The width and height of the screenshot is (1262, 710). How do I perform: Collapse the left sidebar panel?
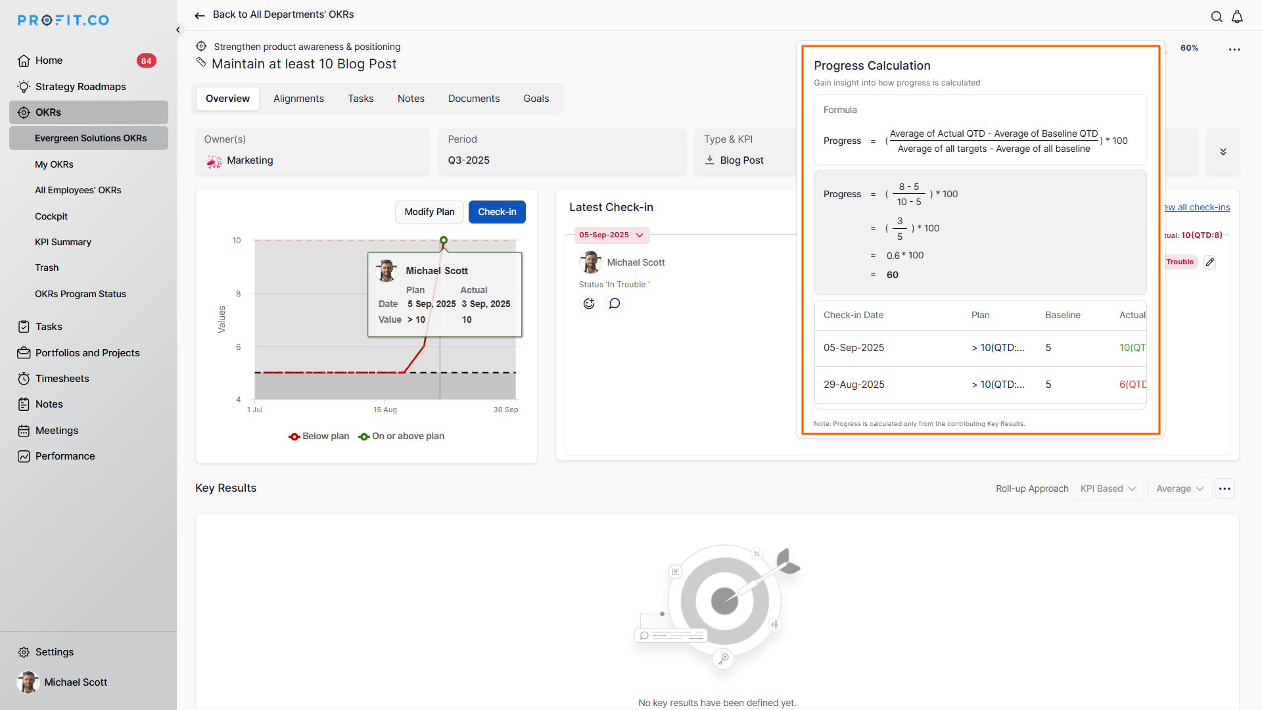coord(178,30)
